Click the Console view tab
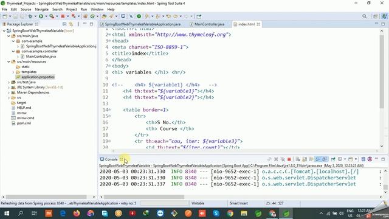The height and width of the screenshot is (219, 389). coord(111,159)
